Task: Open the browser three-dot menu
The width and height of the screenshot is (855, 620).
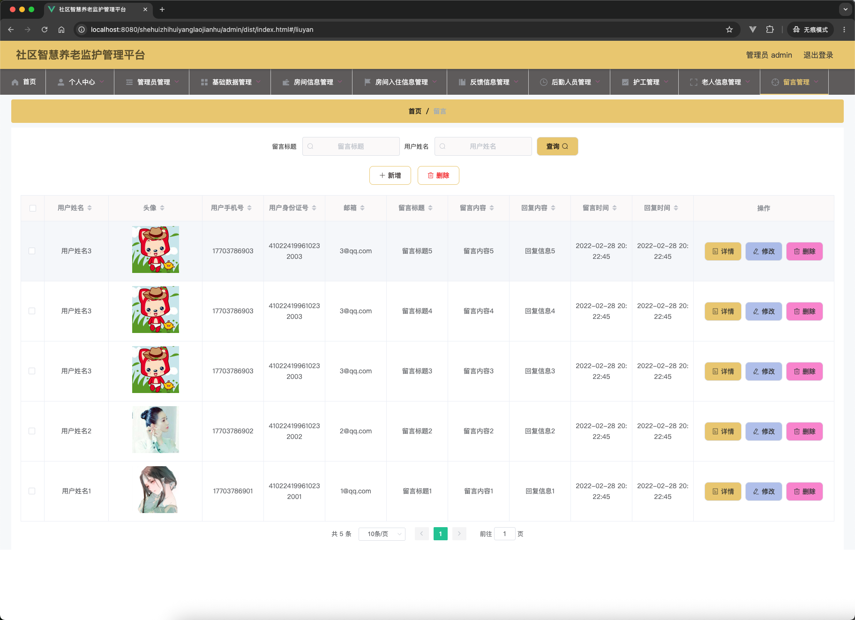Action: pos(844,30)
